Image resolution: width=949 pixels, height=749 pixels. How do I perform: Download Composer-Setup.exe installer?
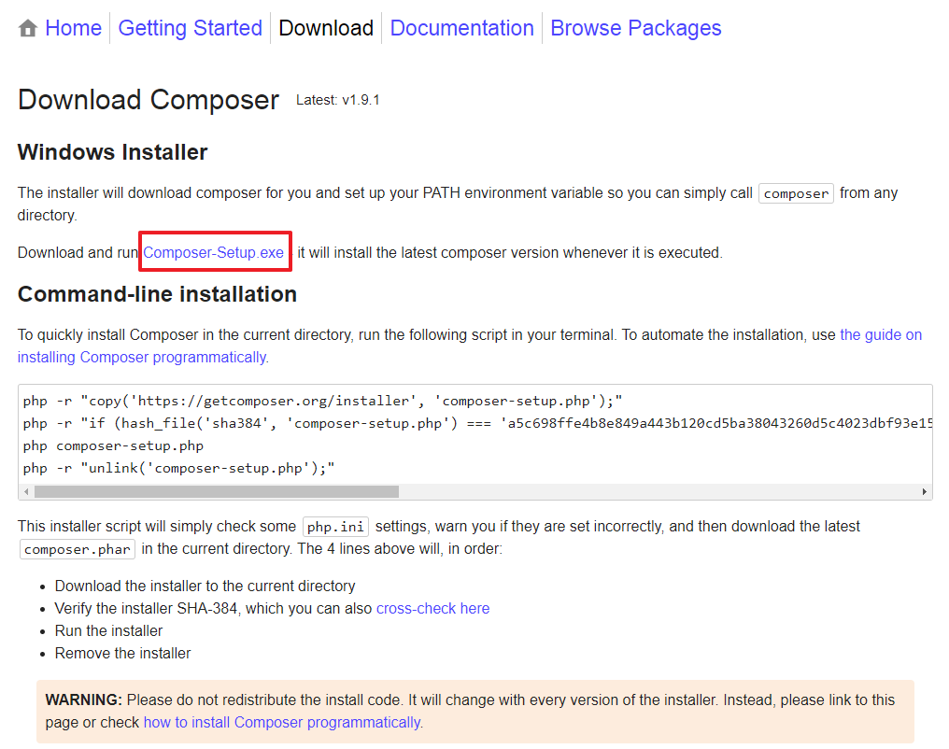(213, 252)
